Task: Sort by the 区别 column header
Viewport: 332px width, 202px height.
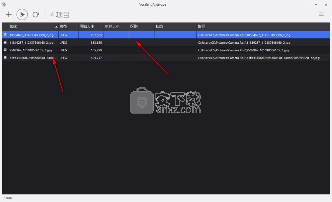Action: [x=142, y=26]
